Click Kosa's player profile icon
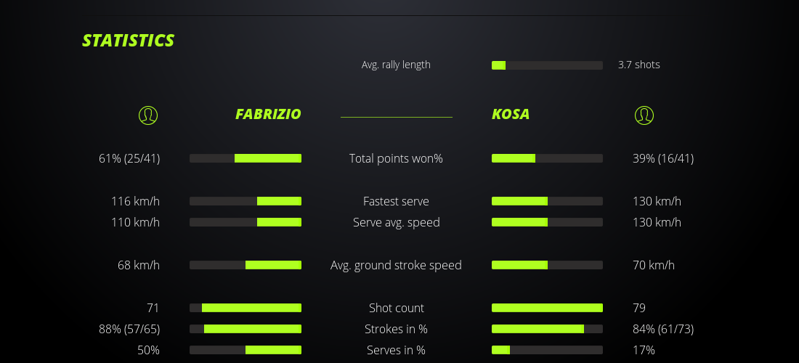799x363 pixels. click(644, 115)
